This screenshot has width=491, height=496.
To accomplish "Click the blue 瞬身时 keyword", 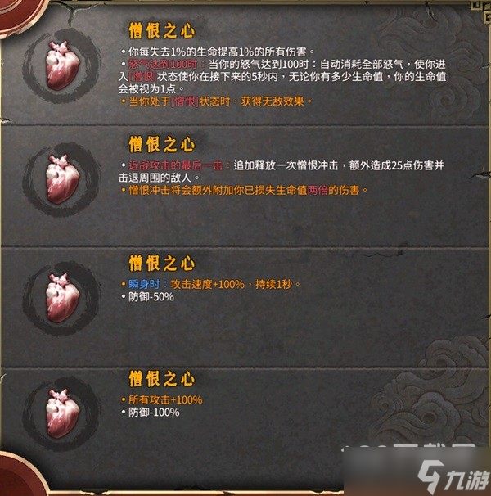I will coord(144,284).
